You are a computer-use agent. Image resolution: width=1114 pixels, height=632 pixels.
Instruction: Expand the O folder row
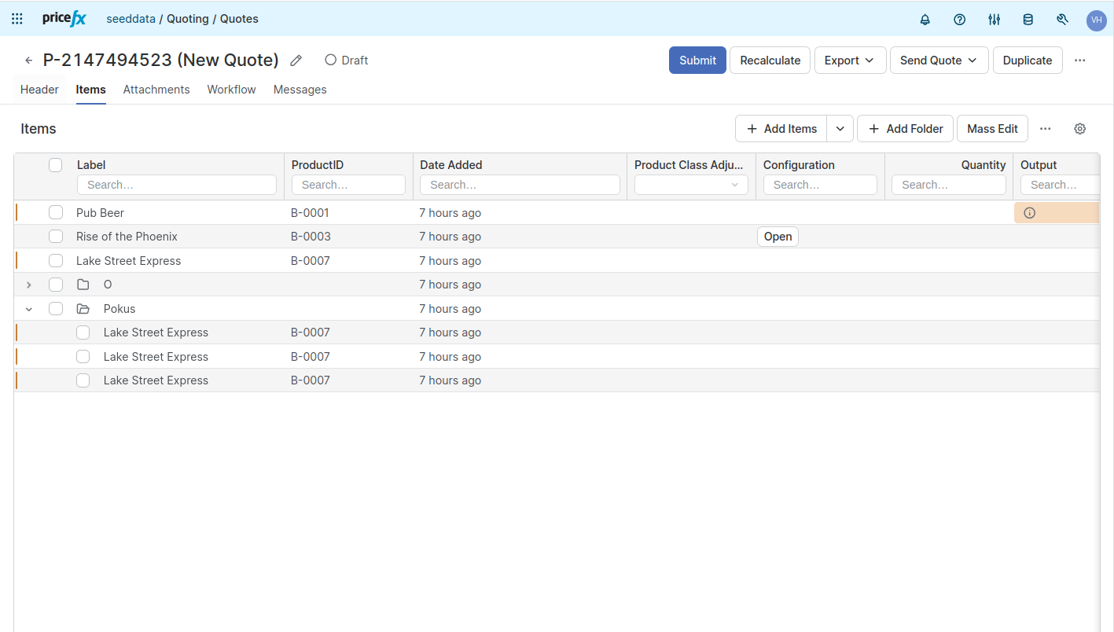click(29, 285)
